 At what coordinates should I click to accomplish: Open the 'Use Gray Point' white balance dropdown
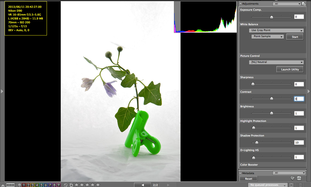click(x=276, y=30)
